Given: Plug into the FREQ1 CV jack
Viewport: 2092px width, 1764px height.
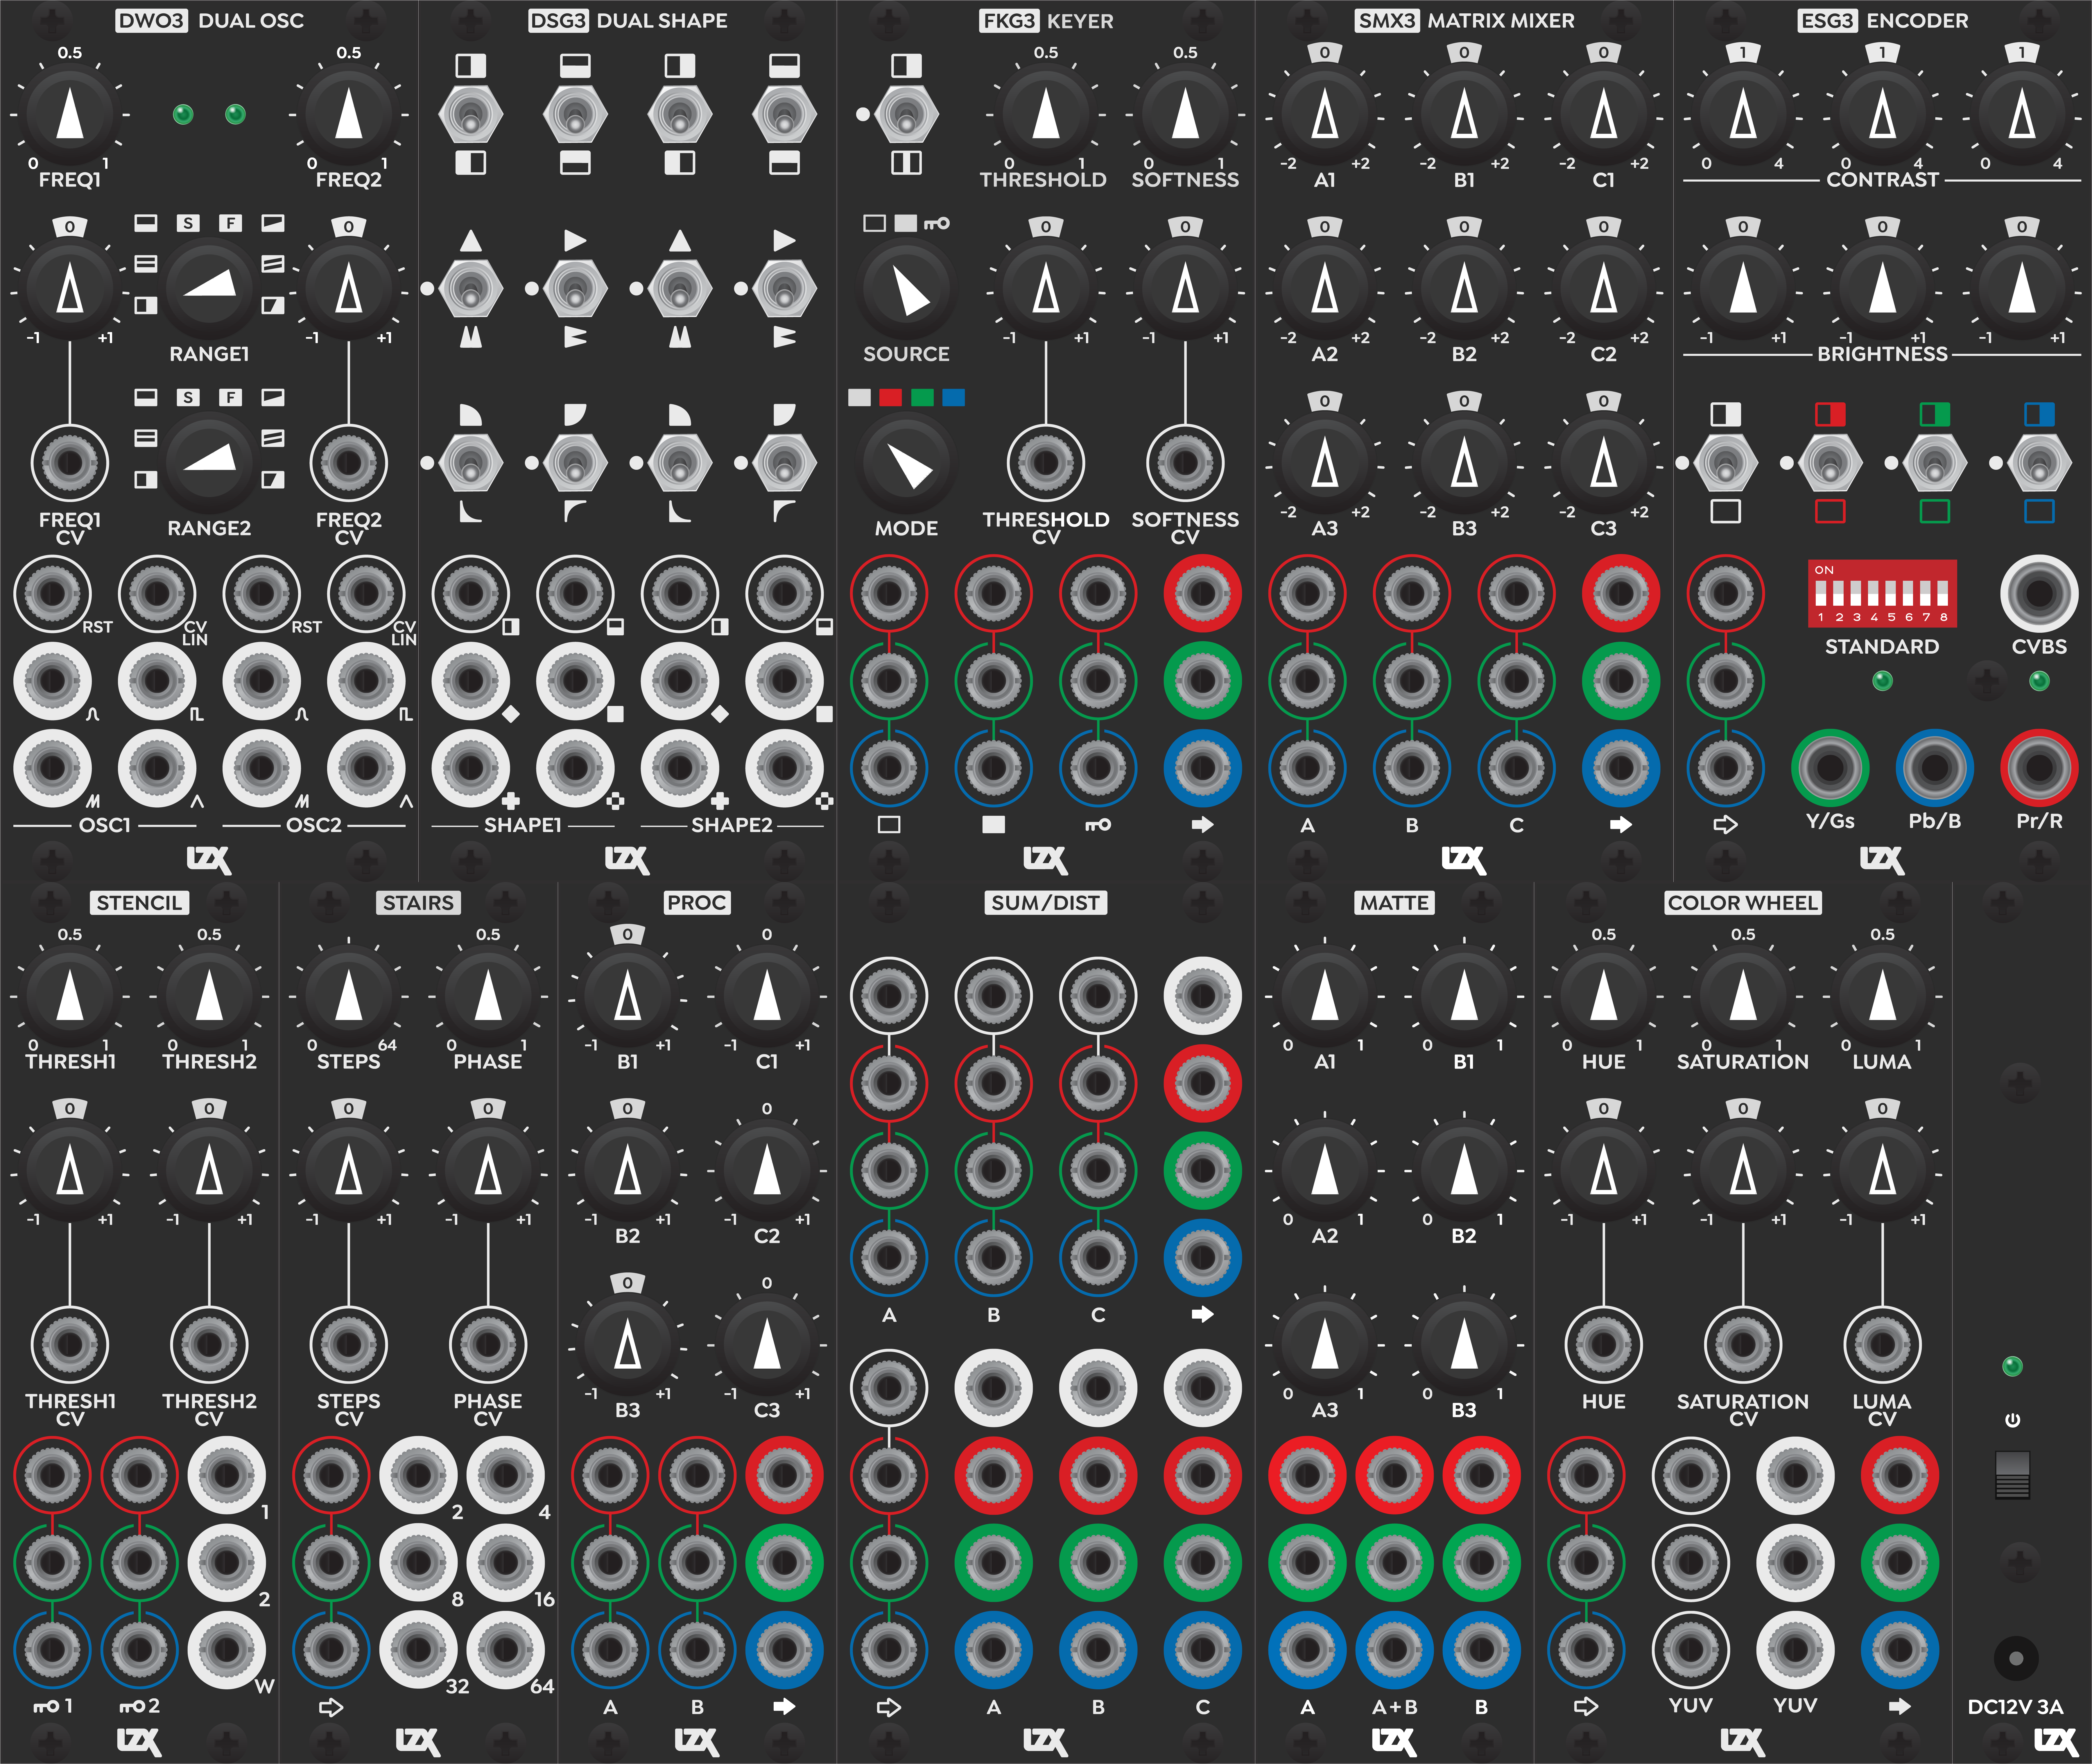Looking at the screenshot, I should coord(70,463).
